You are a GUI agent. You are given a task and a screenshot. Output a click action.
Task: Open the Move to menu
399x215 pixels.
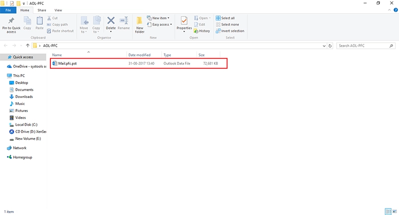pyautogui.click(x=84, y=24)
